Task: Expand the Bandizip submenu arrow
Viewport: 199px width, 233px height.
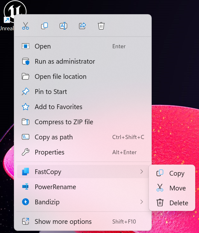Action: (142, 202)
